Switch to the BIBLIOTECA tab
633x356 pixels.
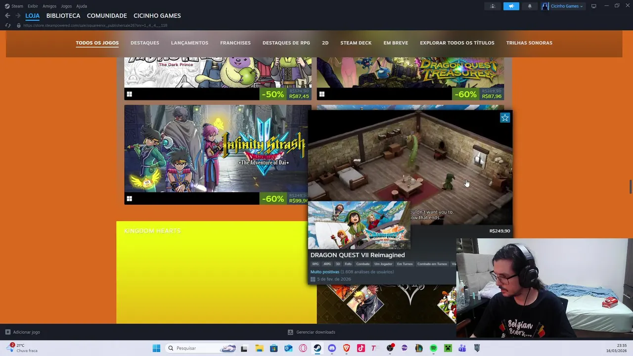(x=63, y=16)
